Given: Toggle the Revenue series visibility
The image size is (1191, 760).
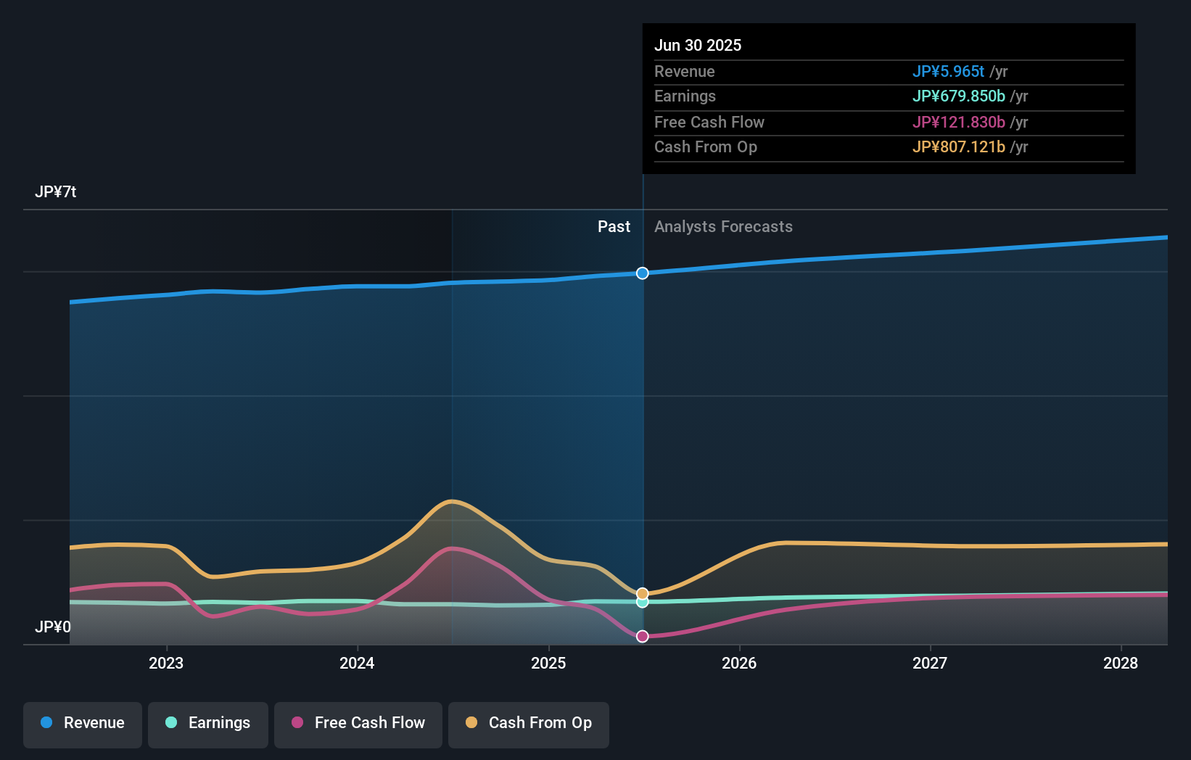Looking at the screenshot, I should (82, 723).
